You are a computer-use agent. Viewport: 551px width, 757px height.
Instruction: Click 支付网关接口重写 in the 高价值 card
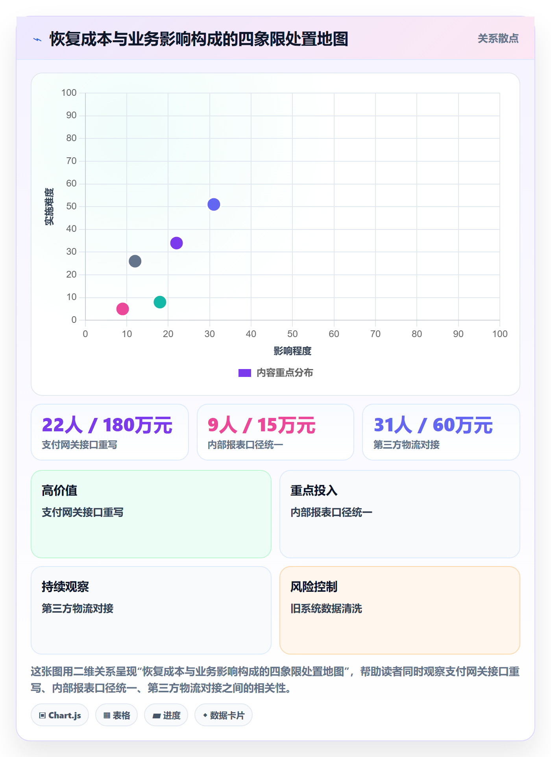point(83,512)
